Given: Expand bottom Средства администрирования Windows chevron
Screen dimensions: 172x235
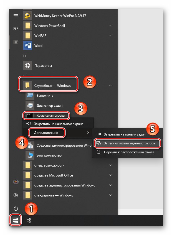Looking at the screenshot, I should point(110,185).
